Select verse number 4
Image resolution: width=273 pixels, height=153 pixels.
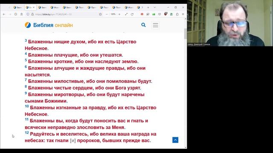tap(26, 54)
